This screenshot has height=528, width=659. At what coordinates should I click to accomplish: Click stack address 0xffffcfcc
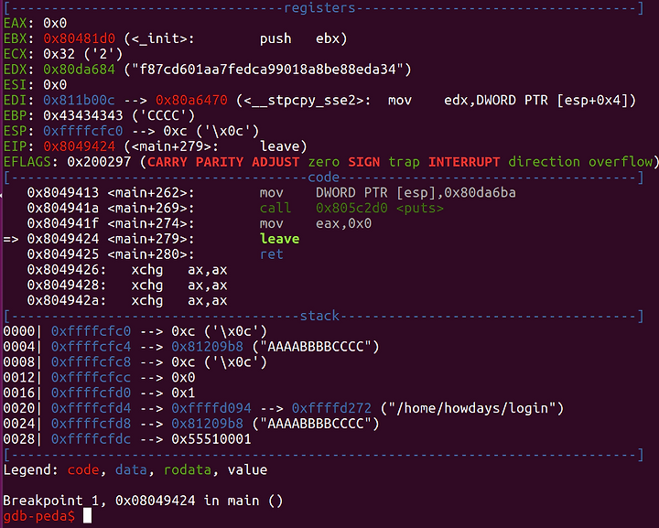point(91,378)
